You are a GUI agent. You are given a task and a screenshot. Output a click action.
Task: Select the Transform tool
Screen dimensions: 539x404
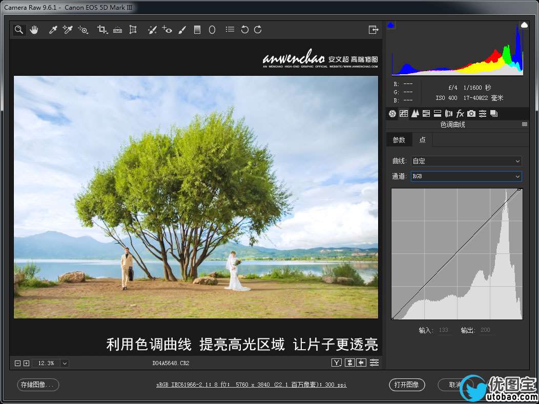tap(133, 30)
